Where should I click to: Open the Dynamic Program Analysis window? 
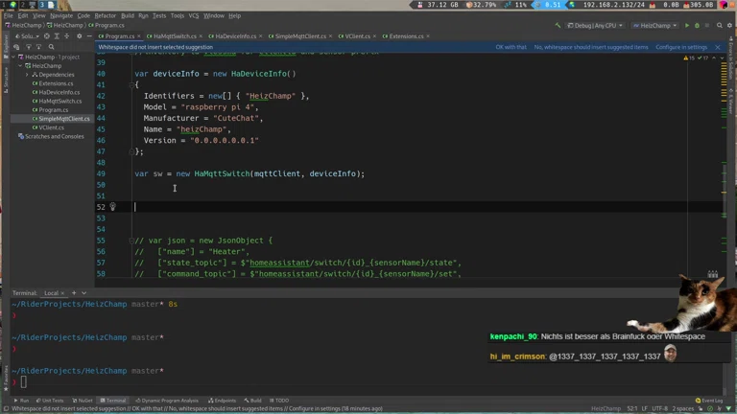169,401
